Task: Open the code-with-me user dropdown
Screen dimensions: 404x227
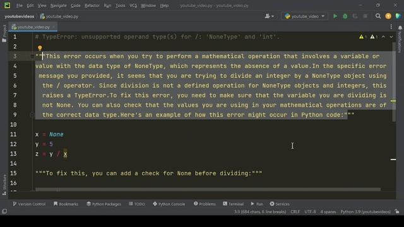Action: (270, 16)
